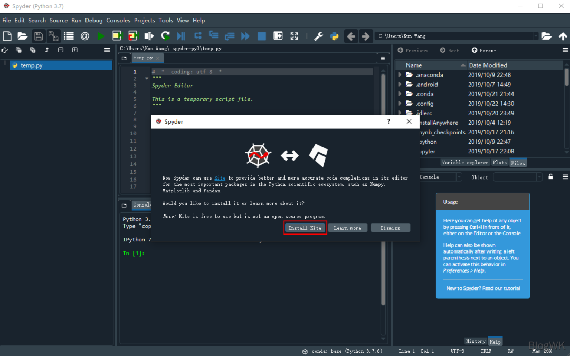The image size is (570, 356).
Task: Sort files by Name column header
Action: pyautogui.click(x=431, y=65)
